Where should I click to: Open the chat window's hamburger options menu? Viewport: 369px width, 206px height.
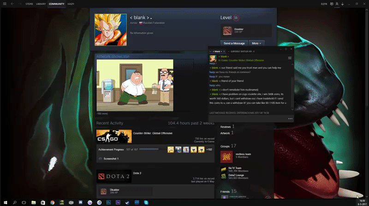click(x=290, y=58)
